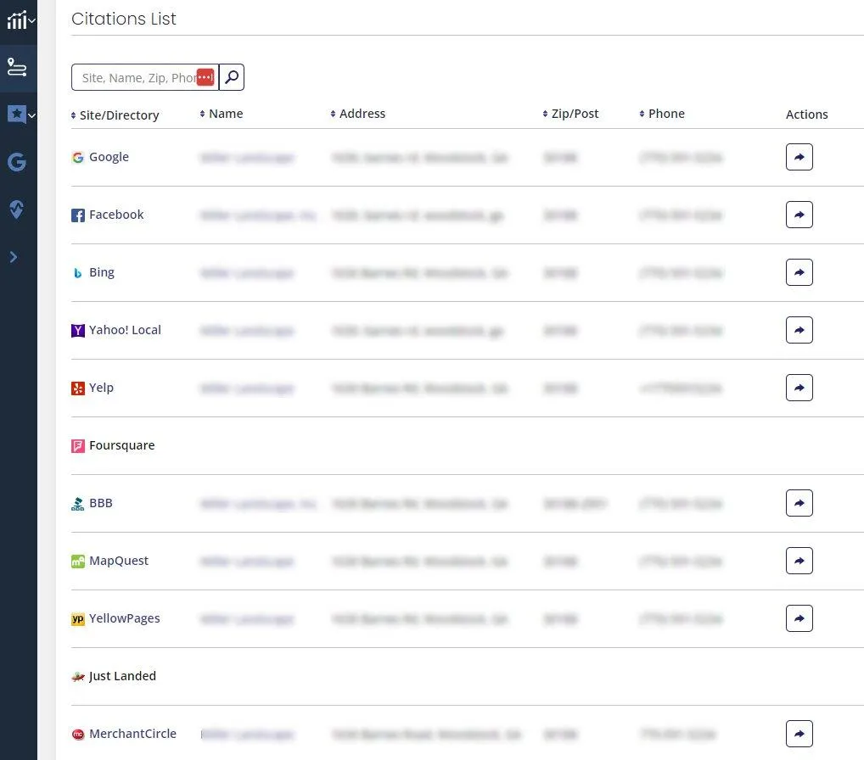Expand the sidebar with the chevron arrow
The height and width of the screenshot is (760, 864).
(14, 257)
